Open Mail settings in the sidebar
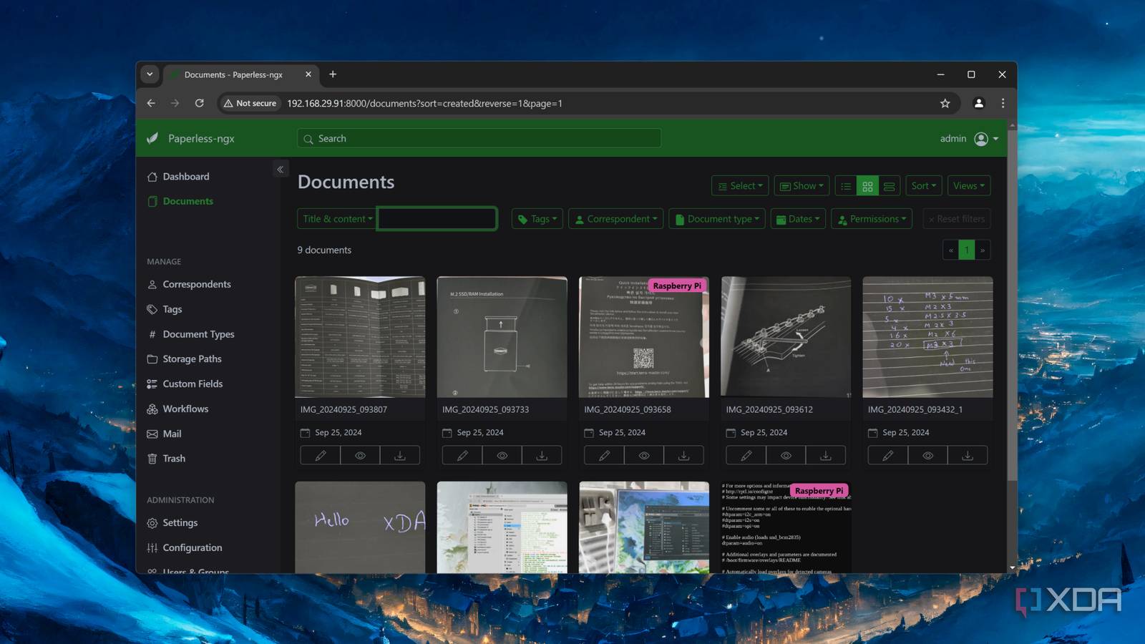 tap(172, 434)
